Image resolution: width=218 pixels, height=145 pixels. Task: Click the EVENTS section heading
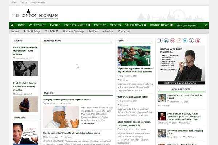point(18,41)
